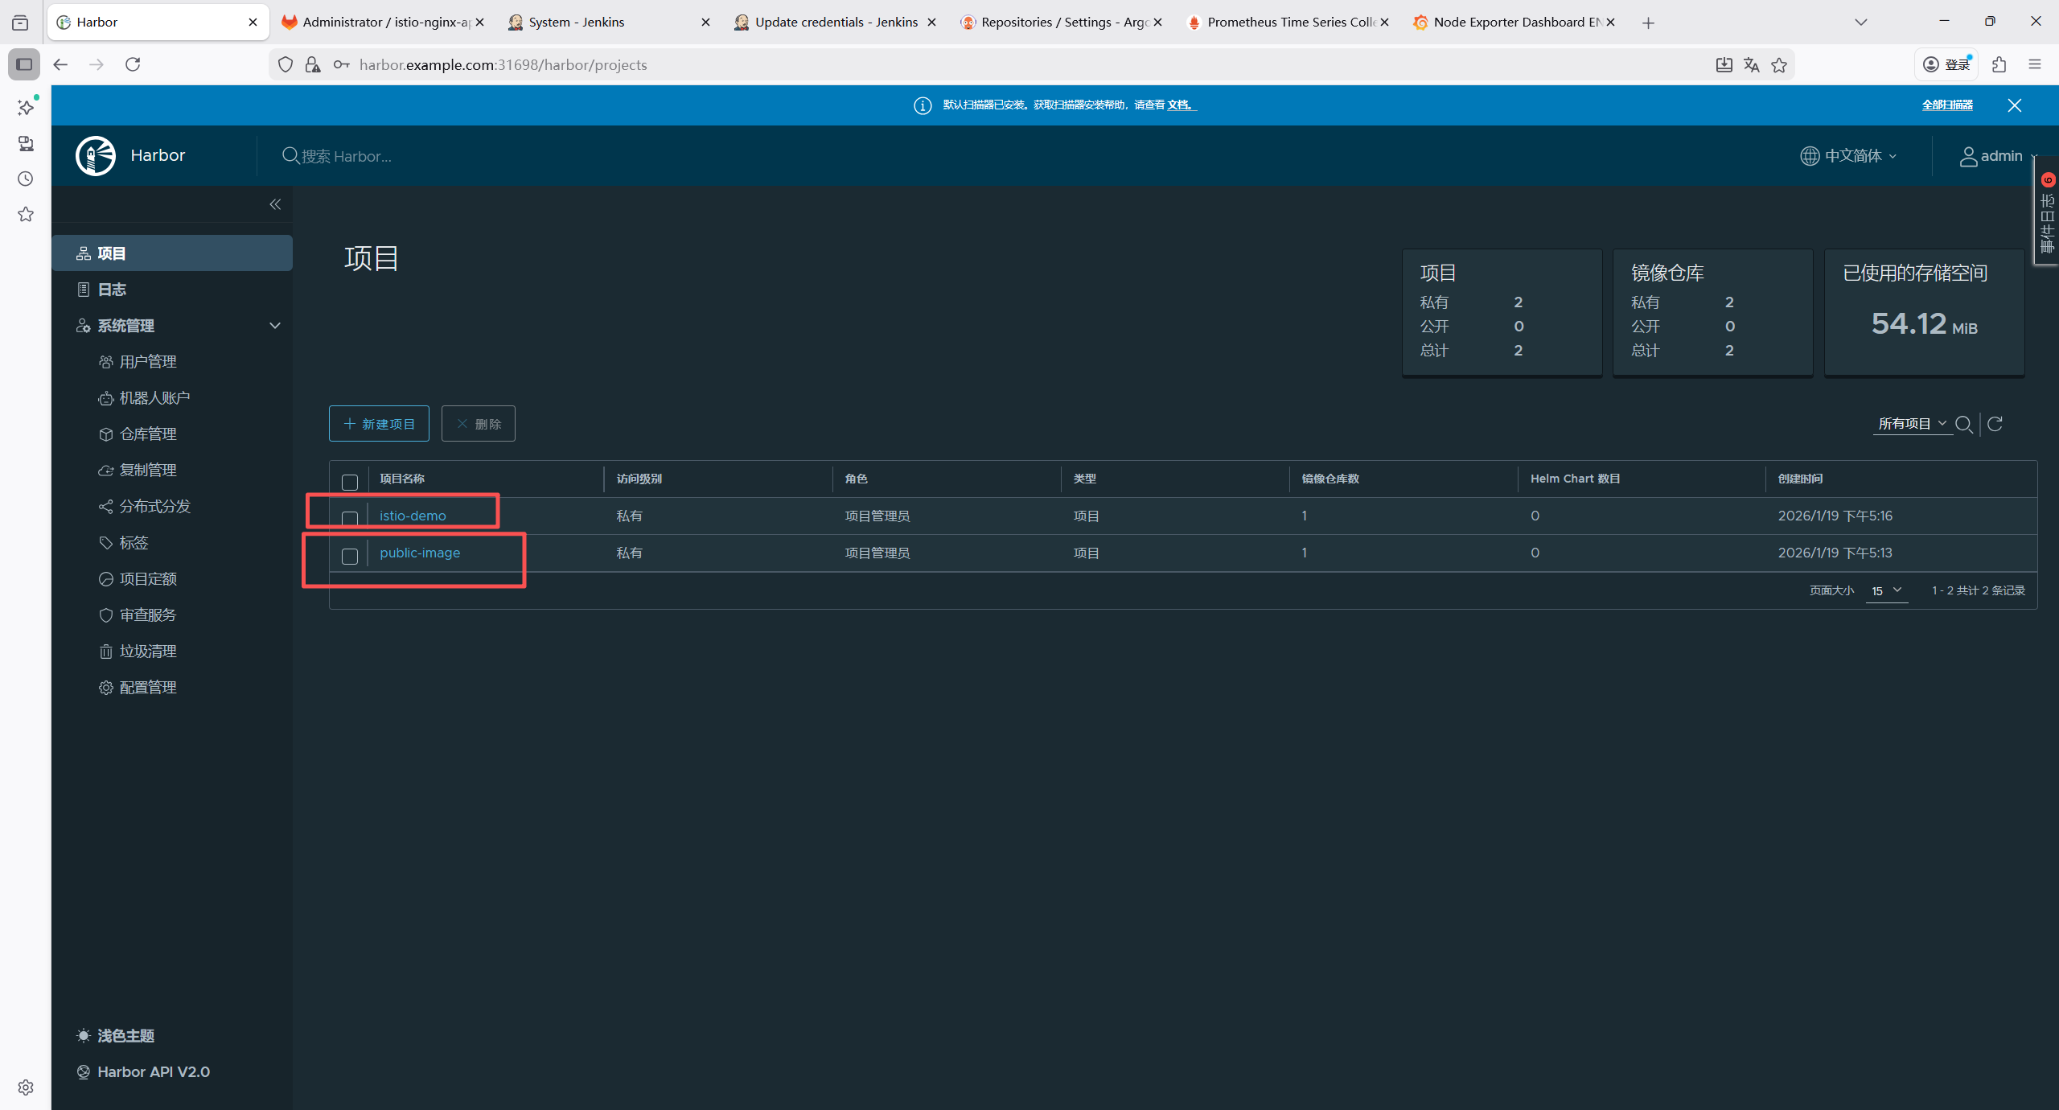Click the browser translate page icon
2059x1110 pixels.
click(x=1751, y=65)
